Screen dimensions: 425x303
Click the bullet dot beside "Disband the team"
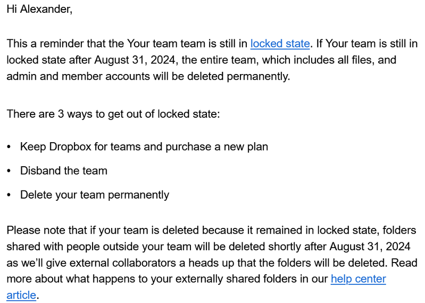point(9,171)
